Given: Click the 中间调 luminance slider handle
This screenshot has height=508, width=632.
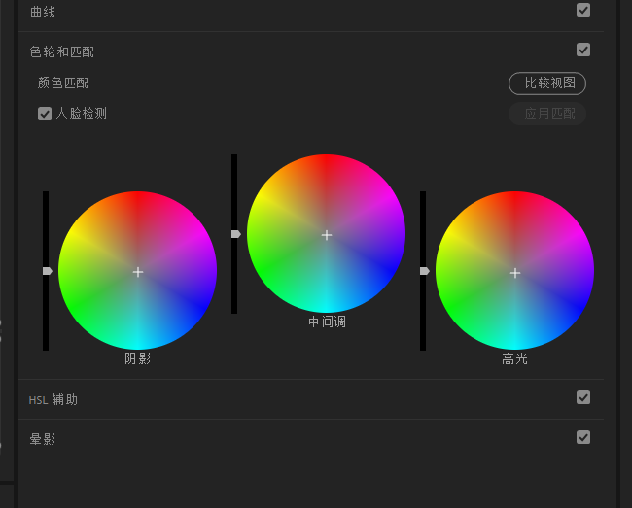Looking at the screenshot, I should coord(235,234).
